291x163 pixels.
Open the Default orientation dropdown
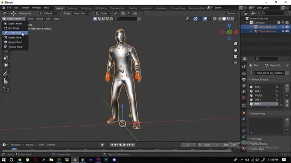click(x=50, y=13)
